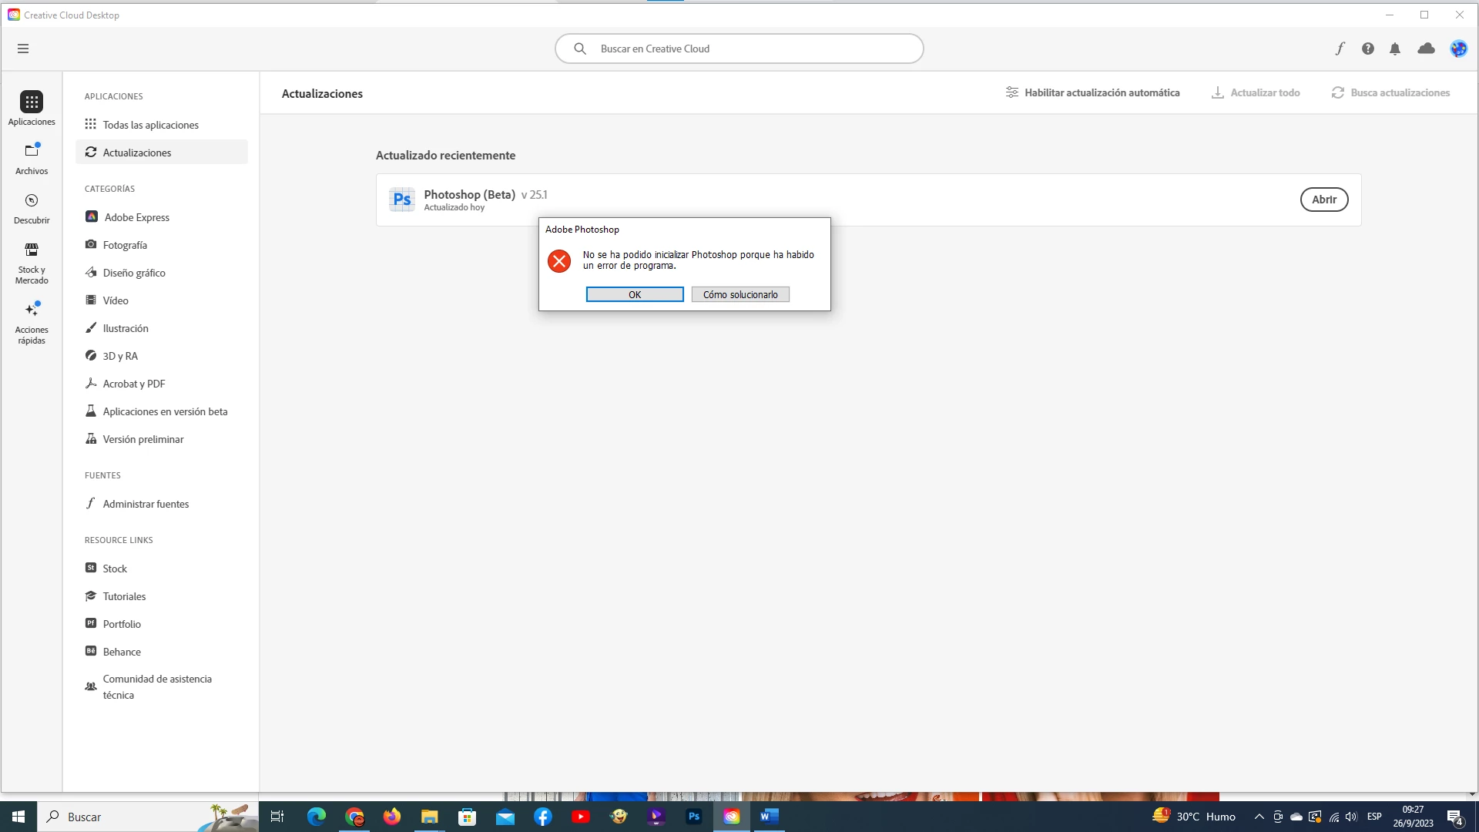Open the notifications bell icon
This screenshot has height=832, width=1479.
1395,49
